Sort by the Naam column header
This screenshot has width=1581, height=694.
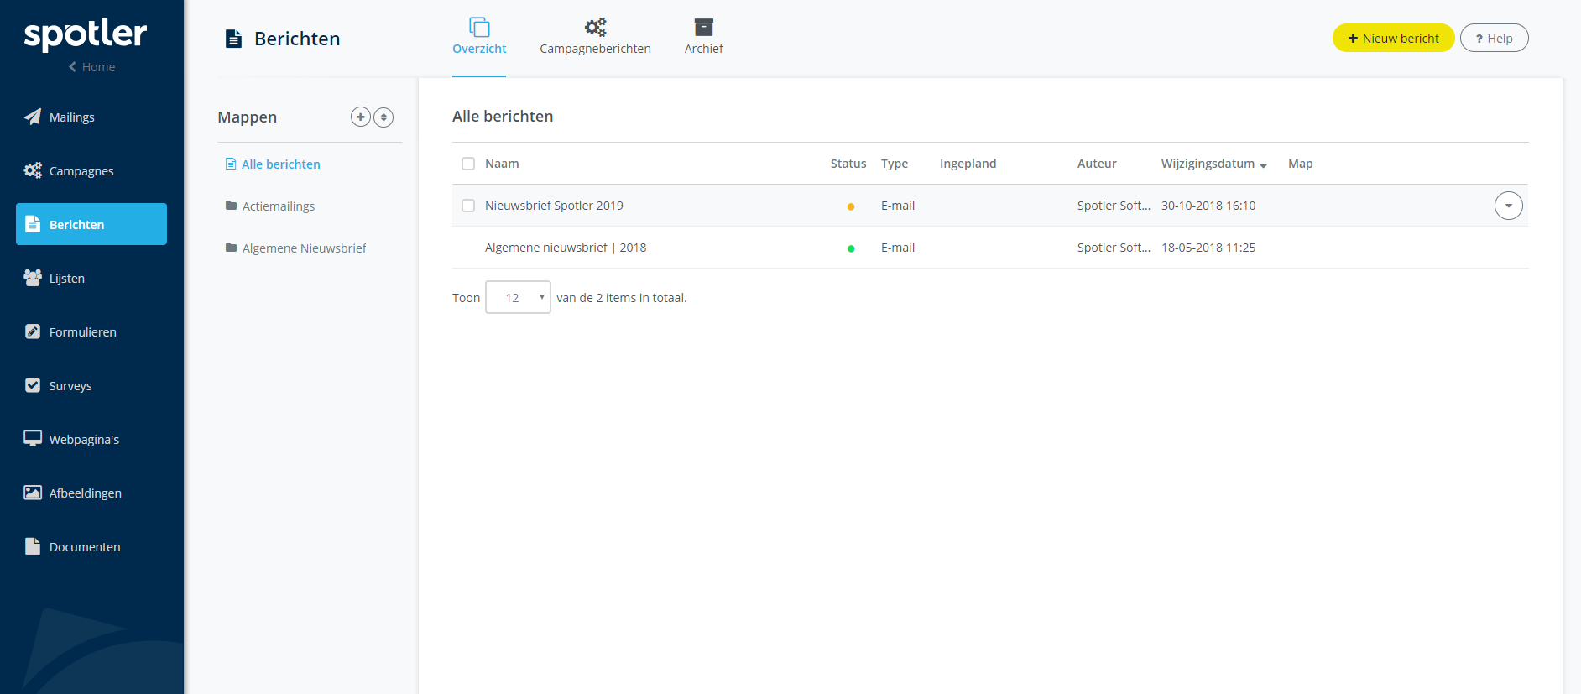click(502, 164)
